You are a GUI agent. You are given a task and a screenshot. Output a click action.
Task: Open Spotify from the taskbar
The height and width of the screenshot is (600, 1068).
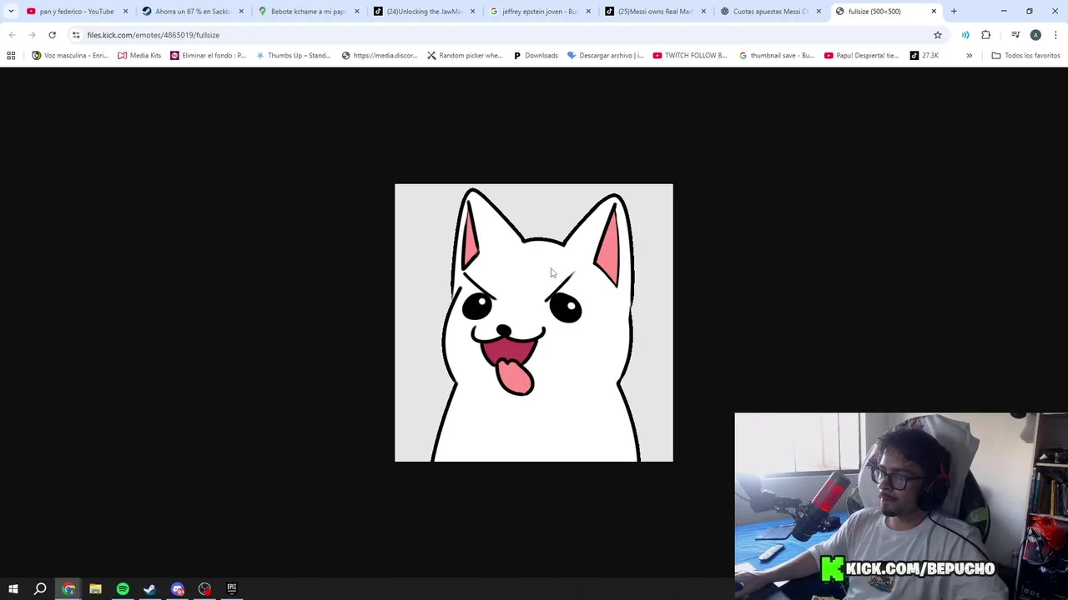123,589
